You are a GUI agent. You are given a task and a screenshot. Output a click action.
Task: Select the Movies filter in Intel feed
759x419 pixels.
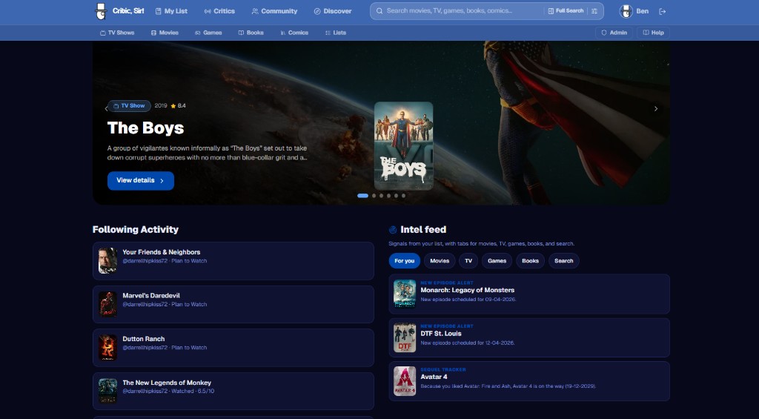tap(440, 261)
